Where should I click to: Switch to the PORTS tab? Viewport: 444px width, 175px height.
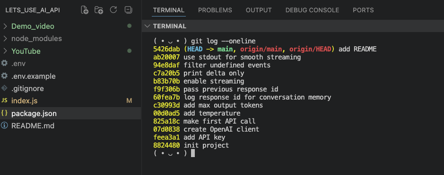pos(363,10)
